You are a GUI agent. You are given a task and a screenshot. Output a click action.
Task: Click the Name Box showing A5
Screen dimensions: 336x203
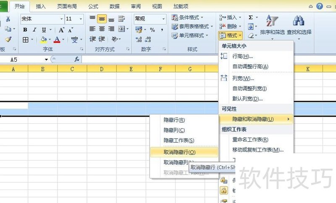point(21,60)
